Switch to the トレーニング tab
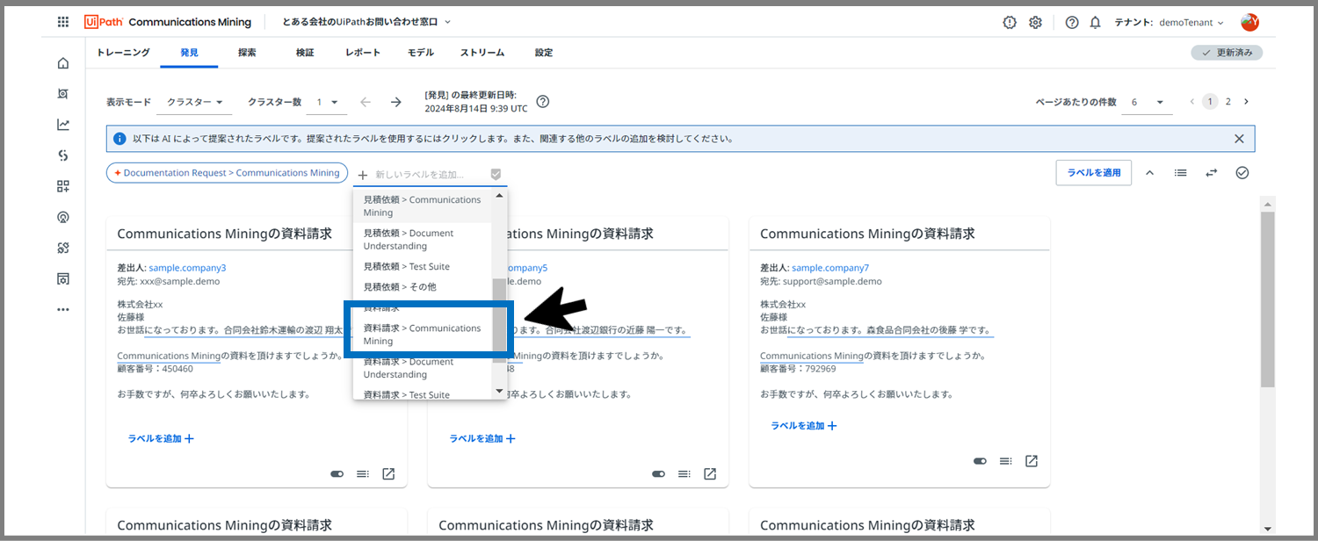Screen dimensions: 1318x541 [x=123, y=53]
